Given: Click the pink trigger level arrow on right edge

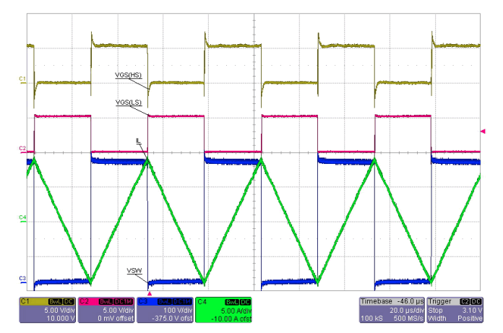Looking at the screenshot, I should pyautogui.click(x=483, y=131).
